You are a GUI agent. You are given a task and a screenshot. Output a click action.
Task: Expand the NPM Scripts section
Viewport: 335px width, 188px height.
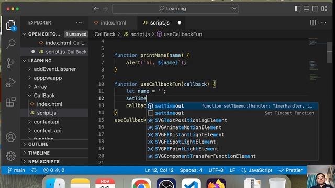(54, 162)
